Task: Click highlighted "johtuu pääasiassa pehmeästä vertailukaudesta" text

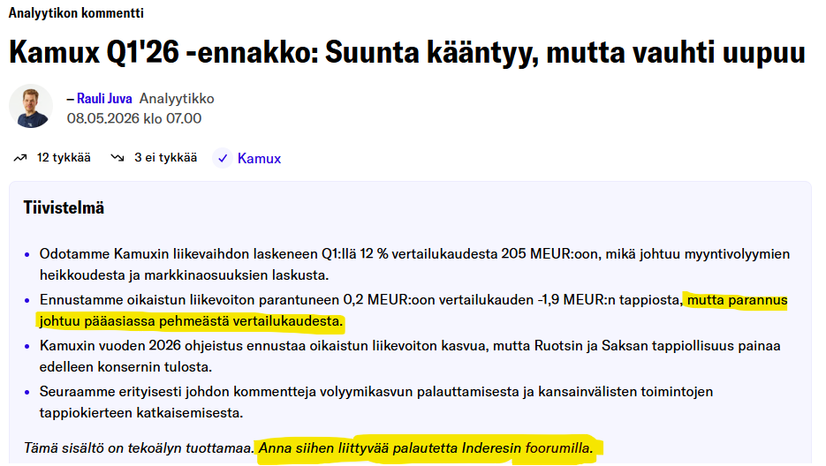Action: (191, 321)
